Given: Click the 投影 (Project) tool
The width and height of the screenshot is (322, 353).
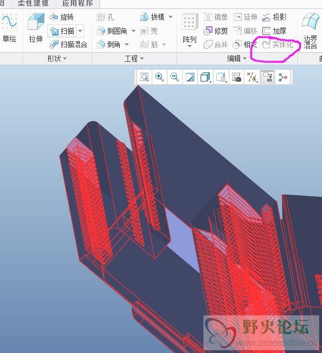Looking at the screenshot, I should click(x=274, y=17).
